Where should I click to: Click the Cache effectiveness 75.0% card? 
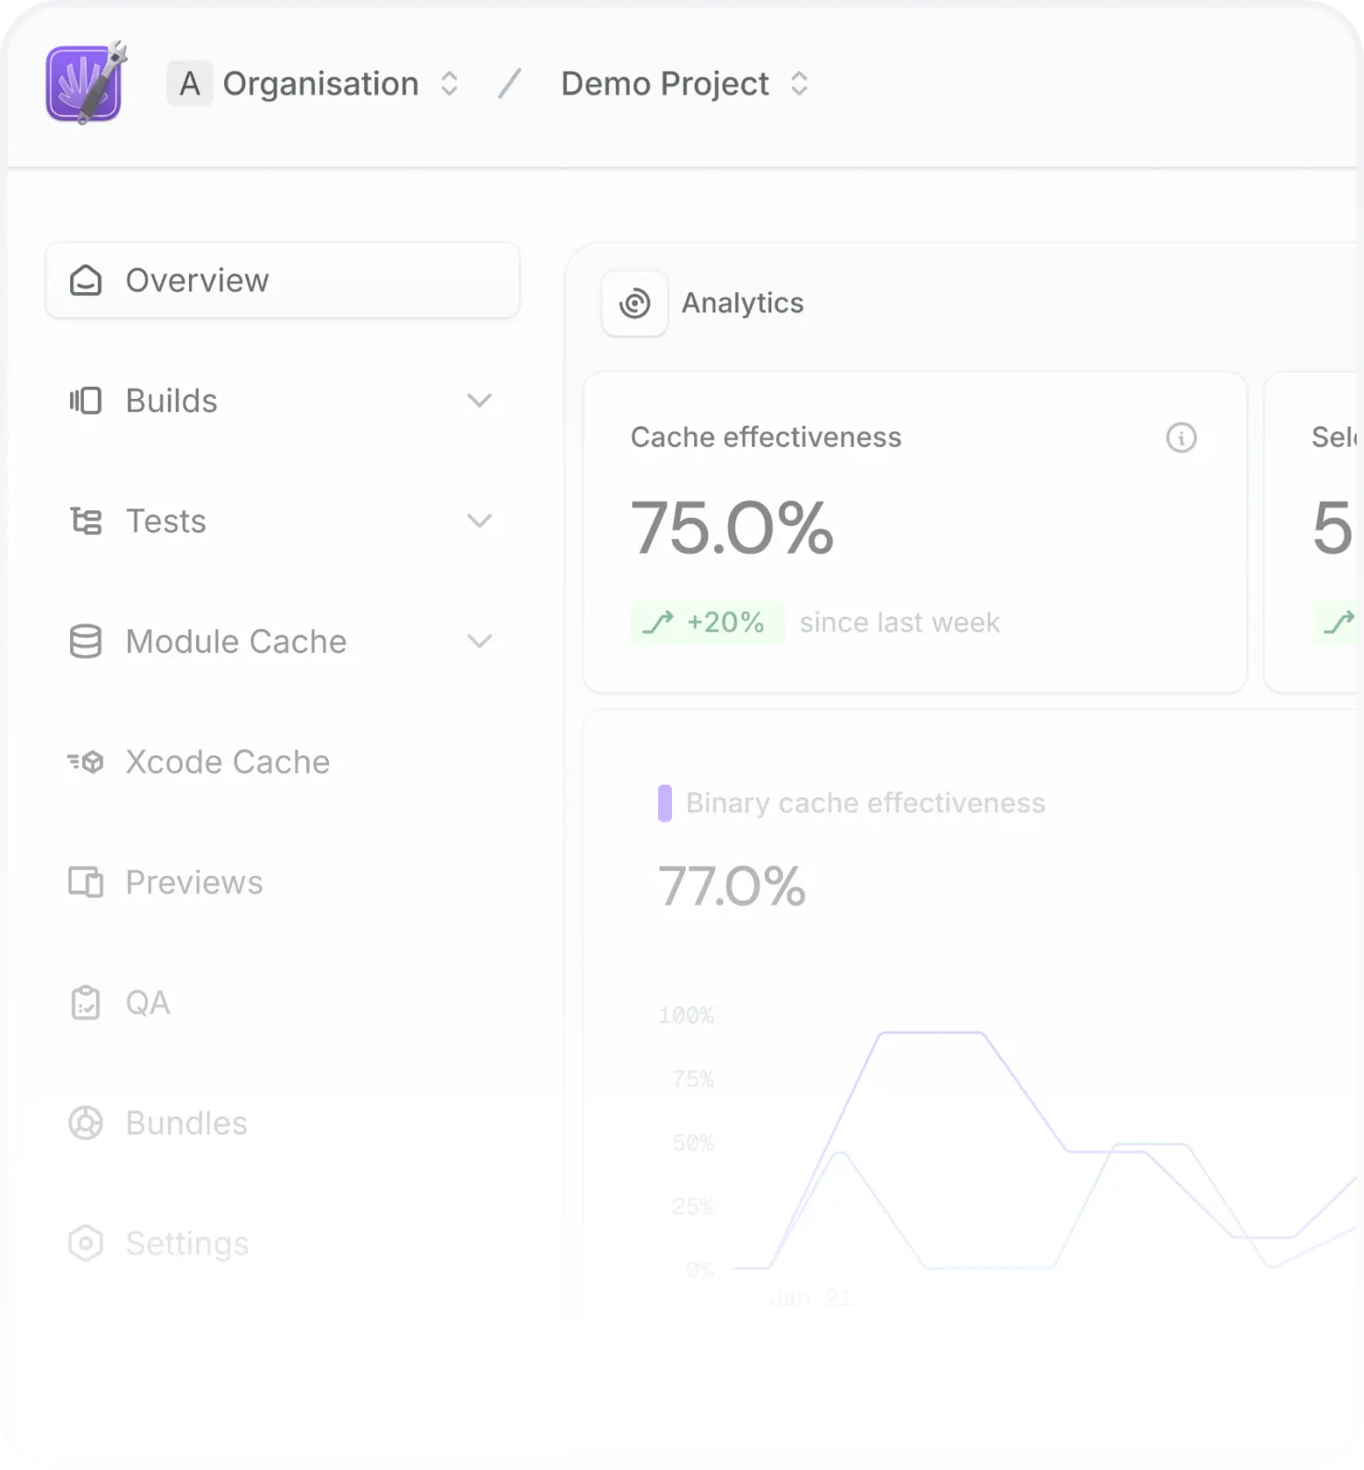[x=914, y=532]
